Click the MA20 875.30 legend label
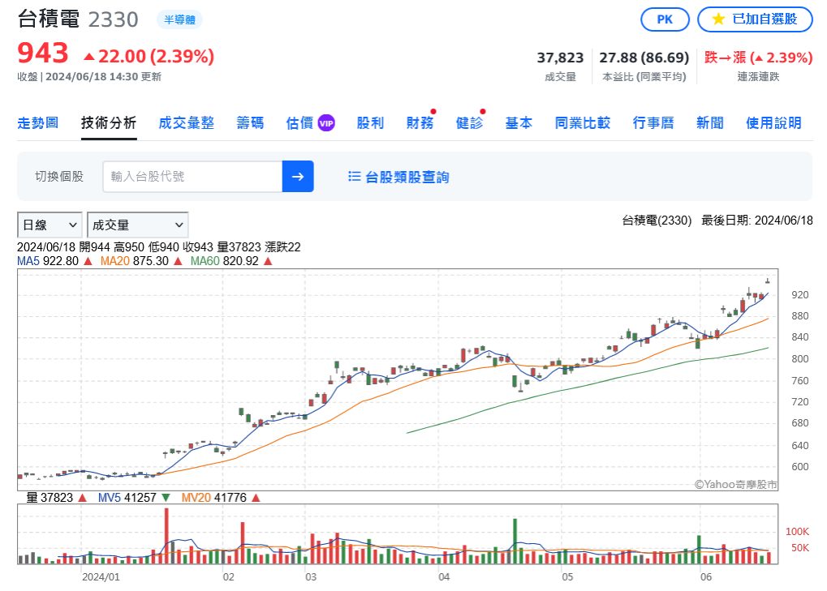 coord(141,261)
